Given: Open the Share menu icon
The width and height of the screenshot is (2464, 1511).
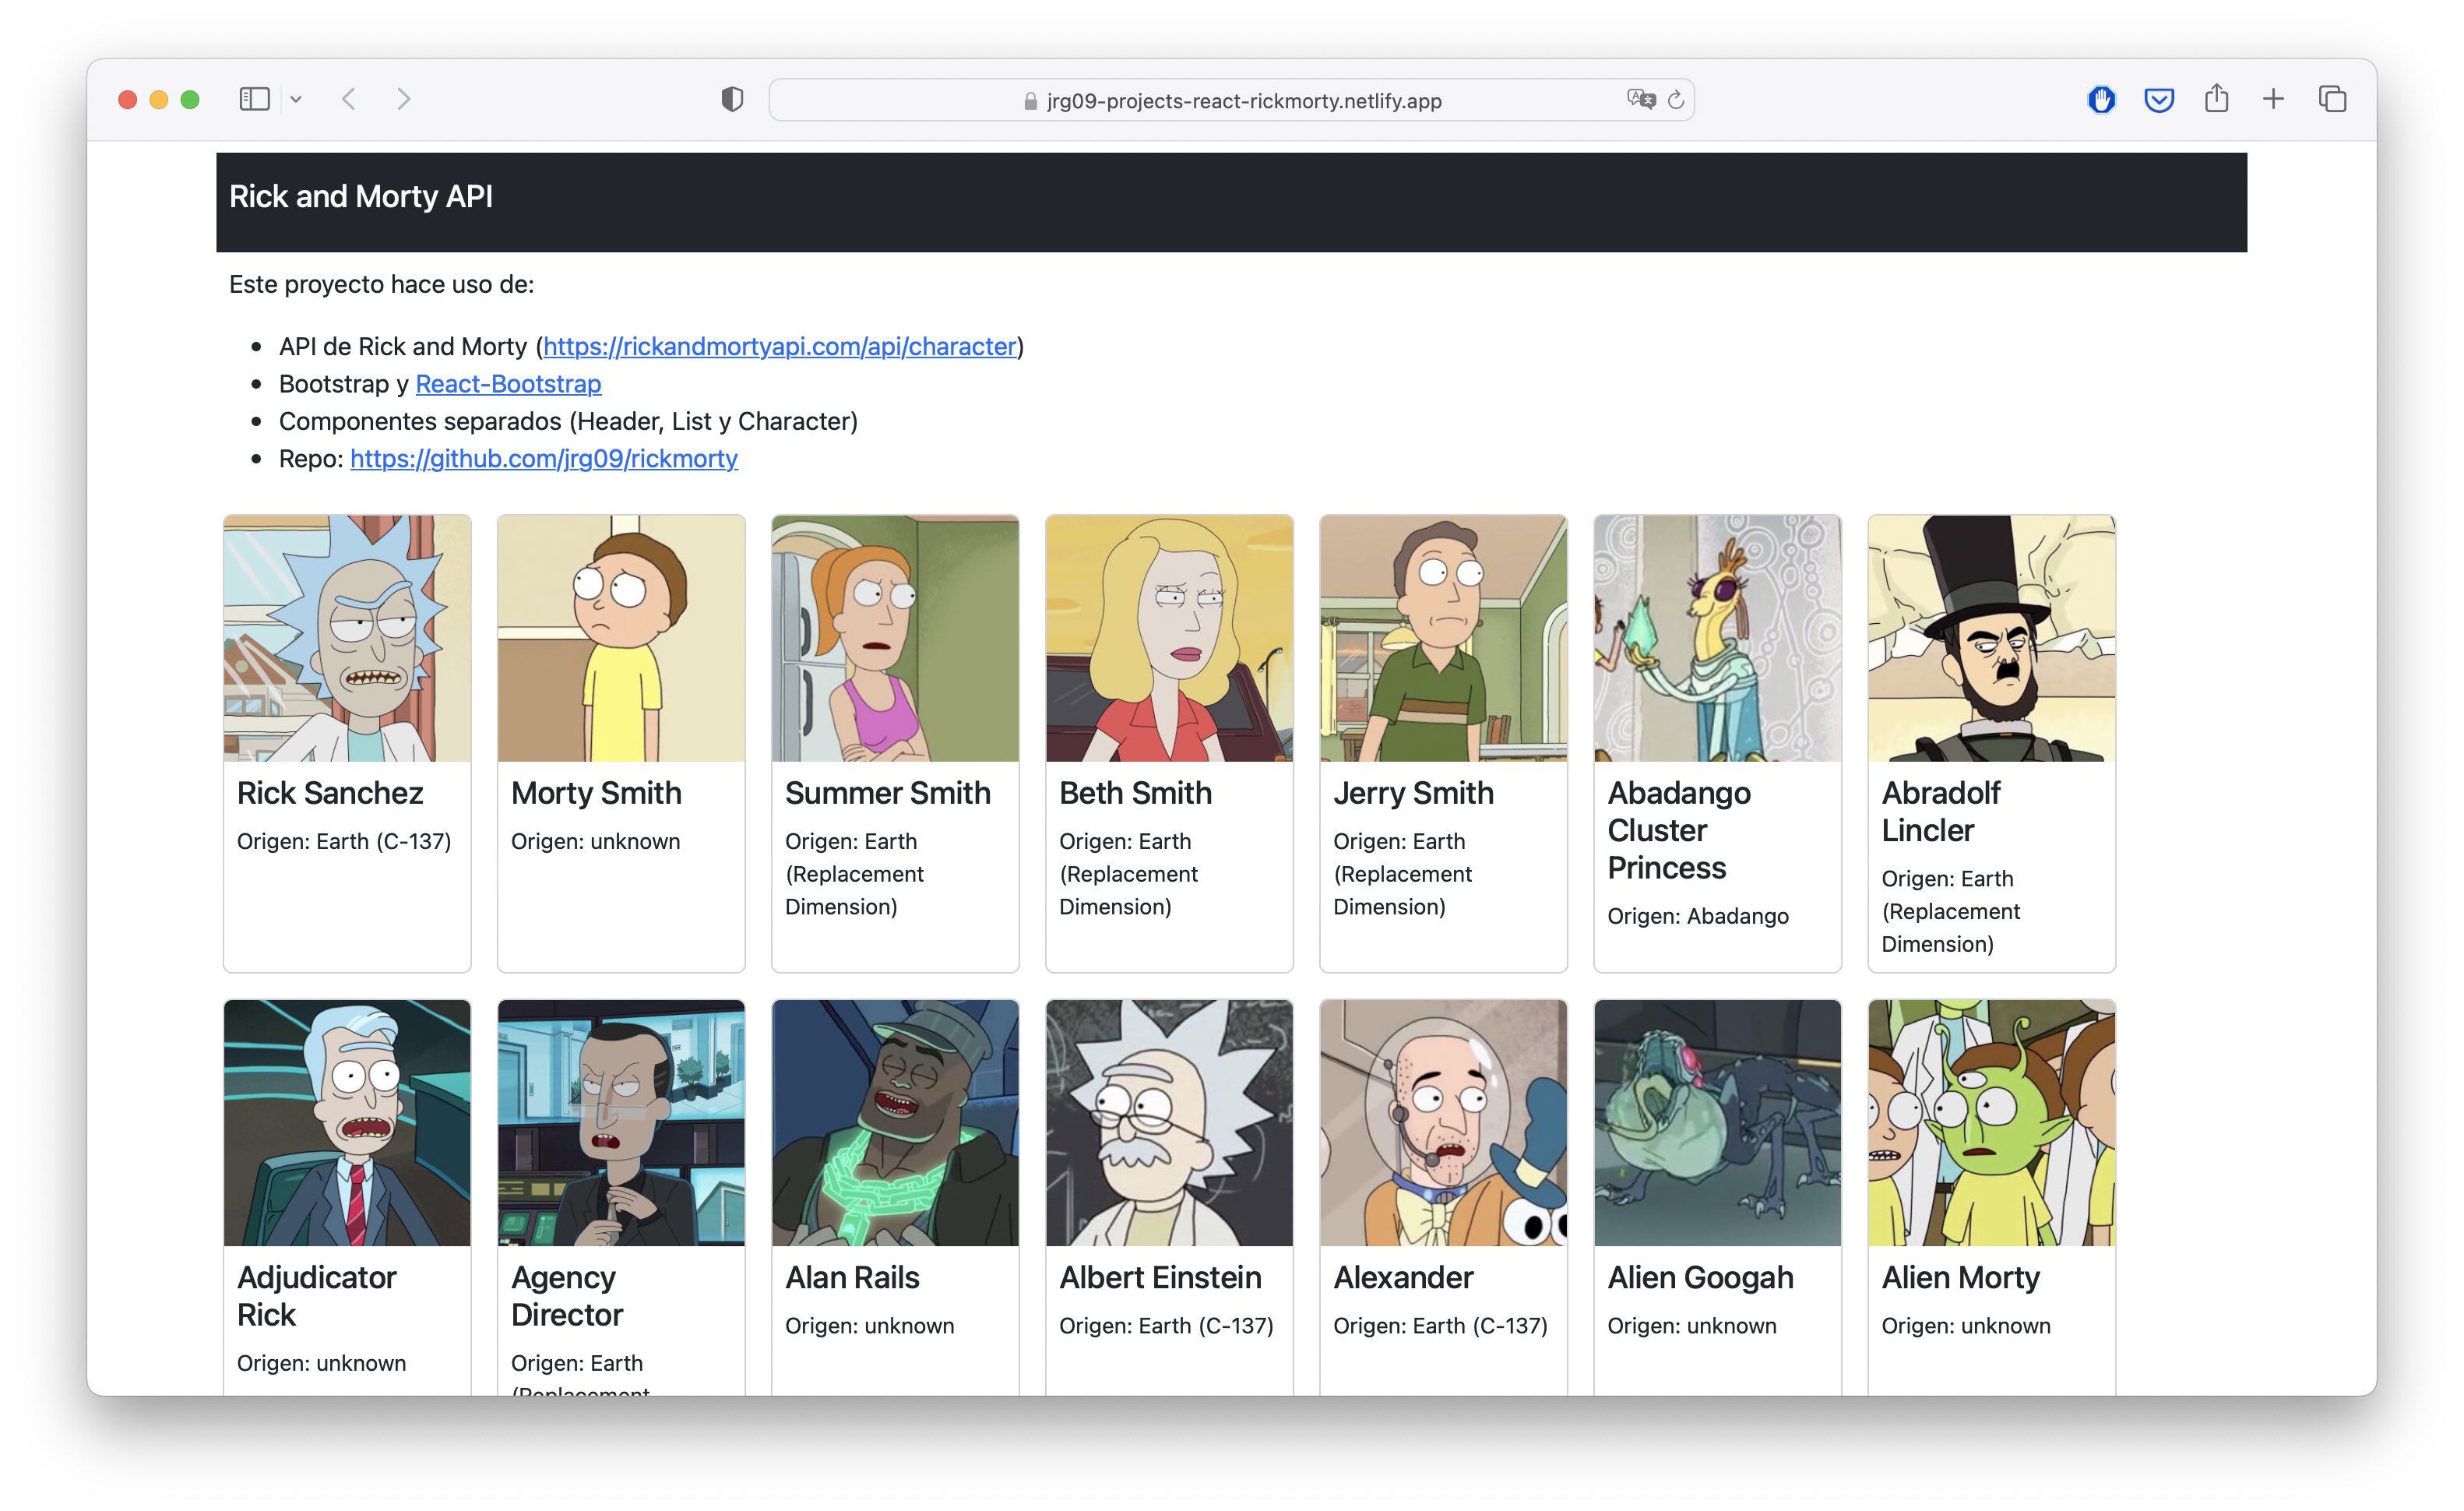Looking at the screenshot, I should pyautogui.click(x=2216, y=98).
